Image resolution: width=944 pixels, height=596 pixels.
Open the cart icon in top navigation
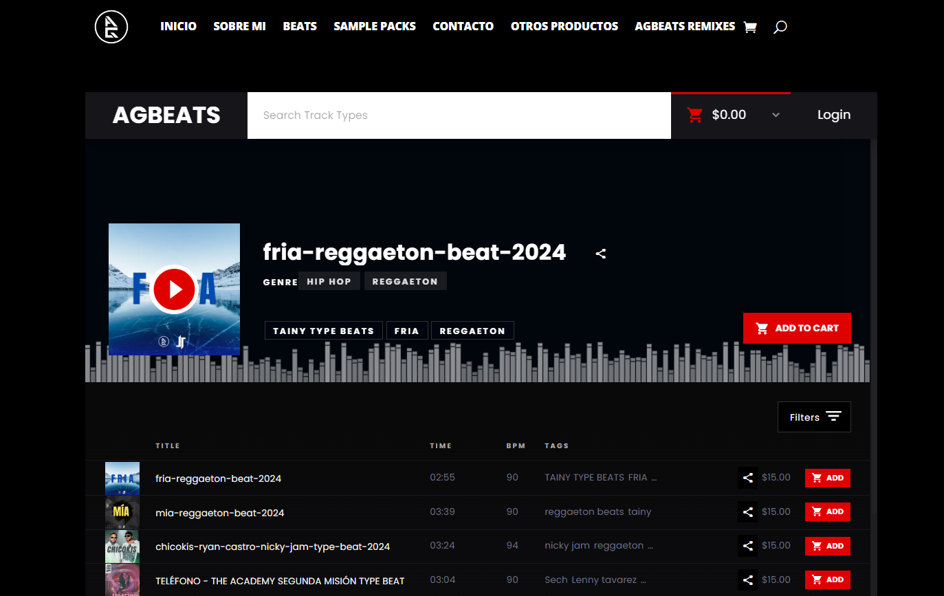tap(750, 27)
